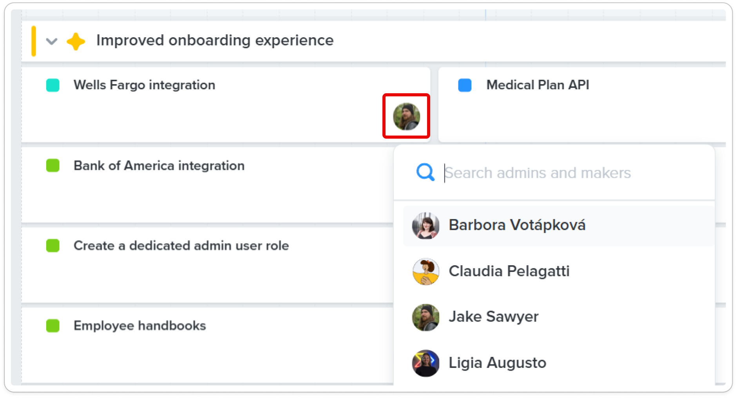Image resolution: width=737 pixels, height=398 pixels.
Task: Pick Ligia Augusto as owner
Action: (559, 363)
